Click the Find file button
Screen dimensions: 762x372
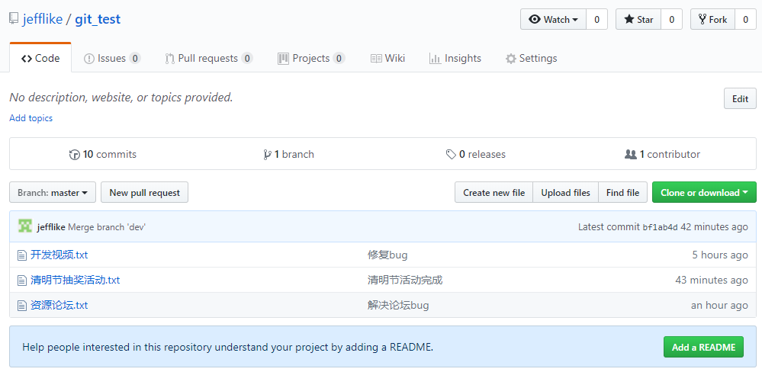(x=622, y=192)
